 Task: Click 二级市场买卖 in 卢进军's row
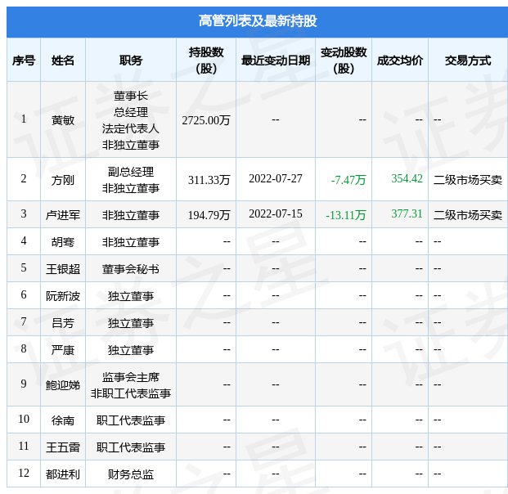pos(468,215)
